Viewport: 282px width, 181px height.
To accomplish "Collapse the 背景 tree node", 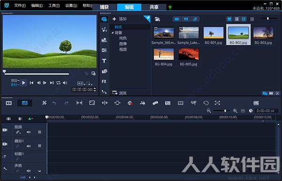I will point(113,33).
